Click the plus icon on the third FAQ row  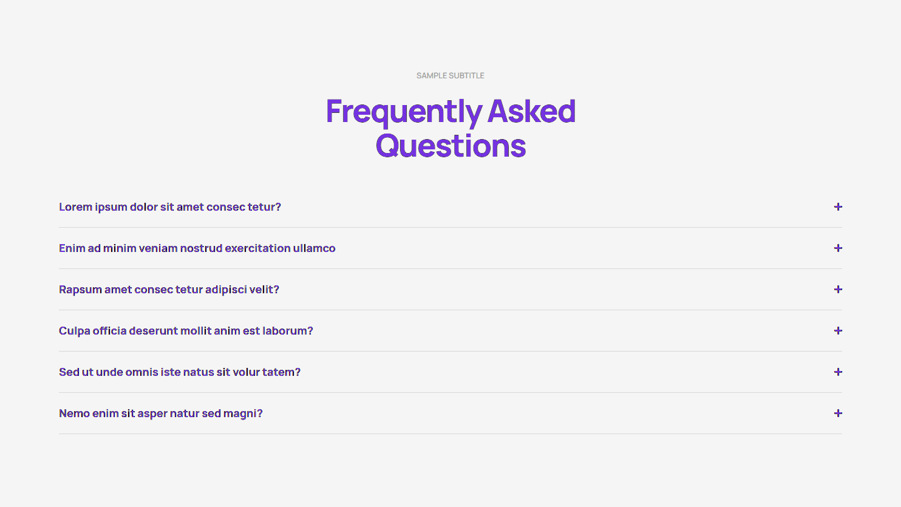pyautogui.click(x=838, y=289)
